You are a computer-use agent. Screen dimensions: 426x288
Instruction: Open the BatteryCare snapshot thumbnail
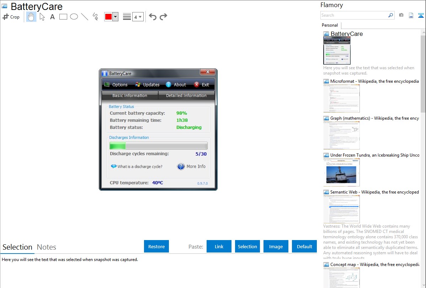pyautogui.click(x=337, y=51)
